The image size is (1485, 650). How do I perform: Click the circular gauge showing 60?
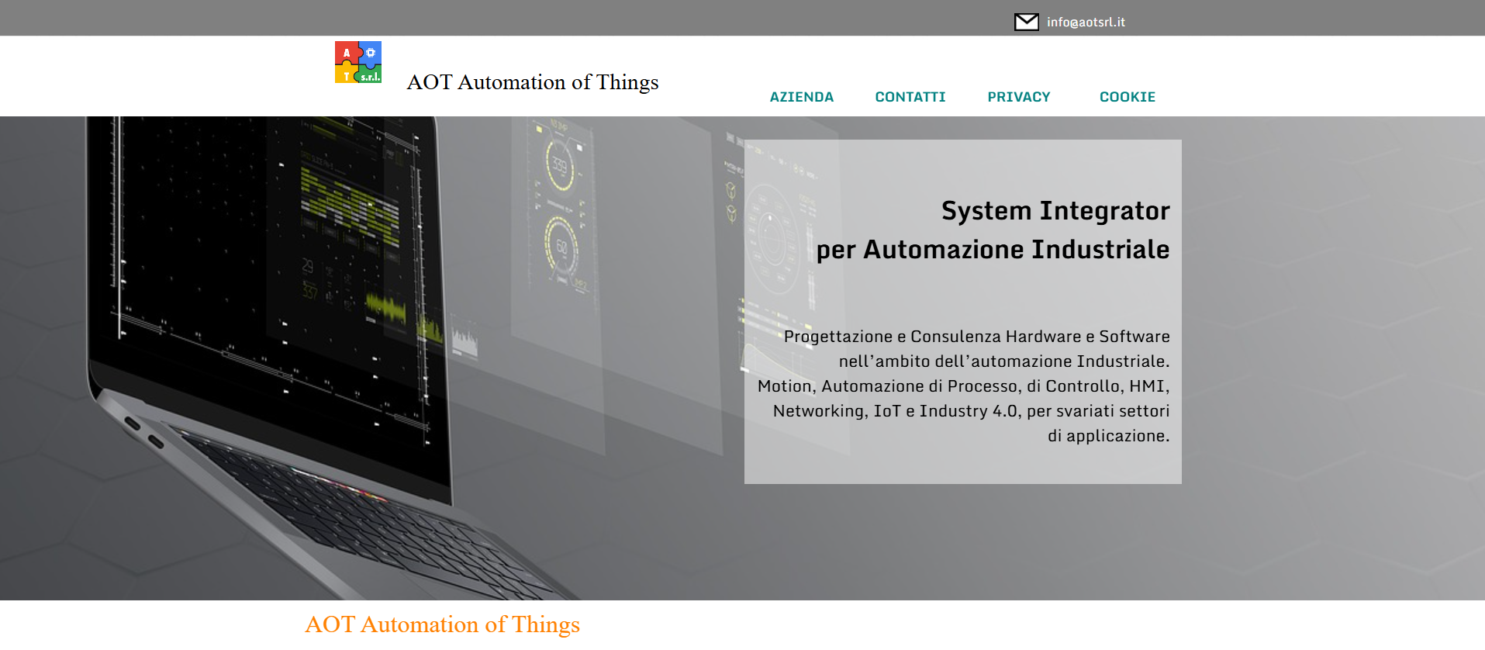pyautogui.click(x=561, y=247)
